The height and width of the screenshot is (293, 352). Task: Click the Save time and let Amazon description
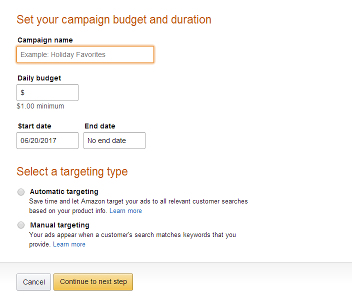click(x=138, y=206)
